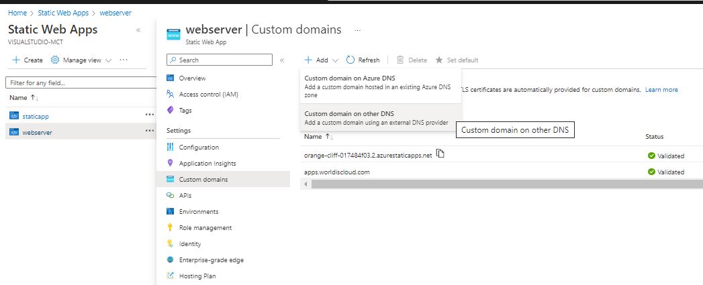Click the Identity key icon

click(170, 244)
